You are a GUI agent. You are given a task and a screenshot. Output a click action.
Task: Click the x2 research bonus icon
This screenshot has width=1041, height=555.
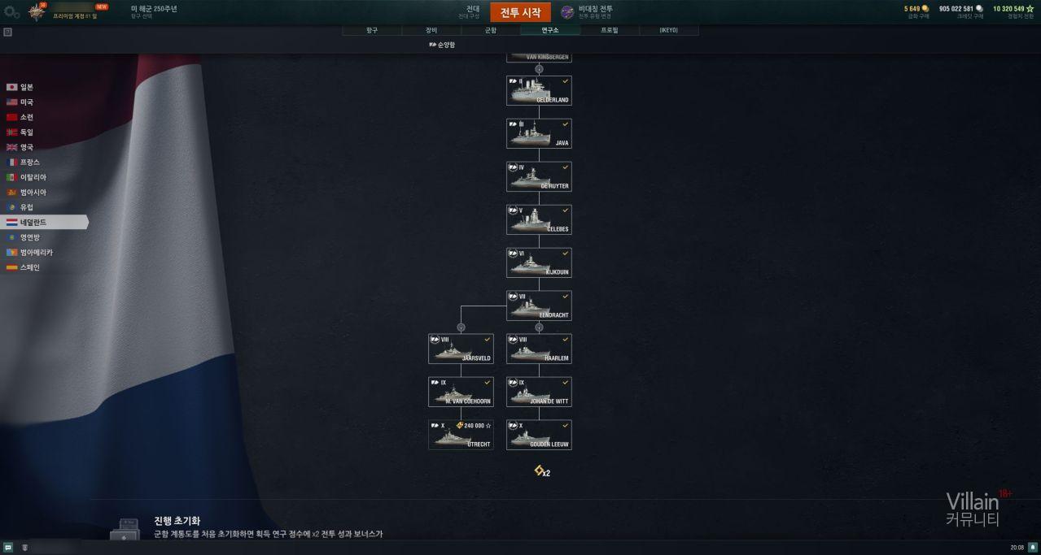point(542,471)
